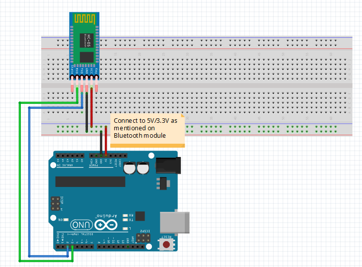
Task: Select the left electrolytic capacitor on Arduino
Action: coord(130,169)
